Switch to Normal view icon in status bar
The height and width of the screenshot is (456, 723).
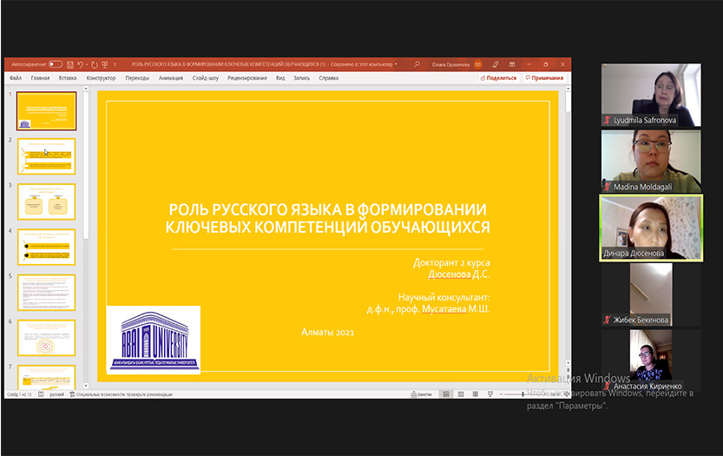click(446, 394)
